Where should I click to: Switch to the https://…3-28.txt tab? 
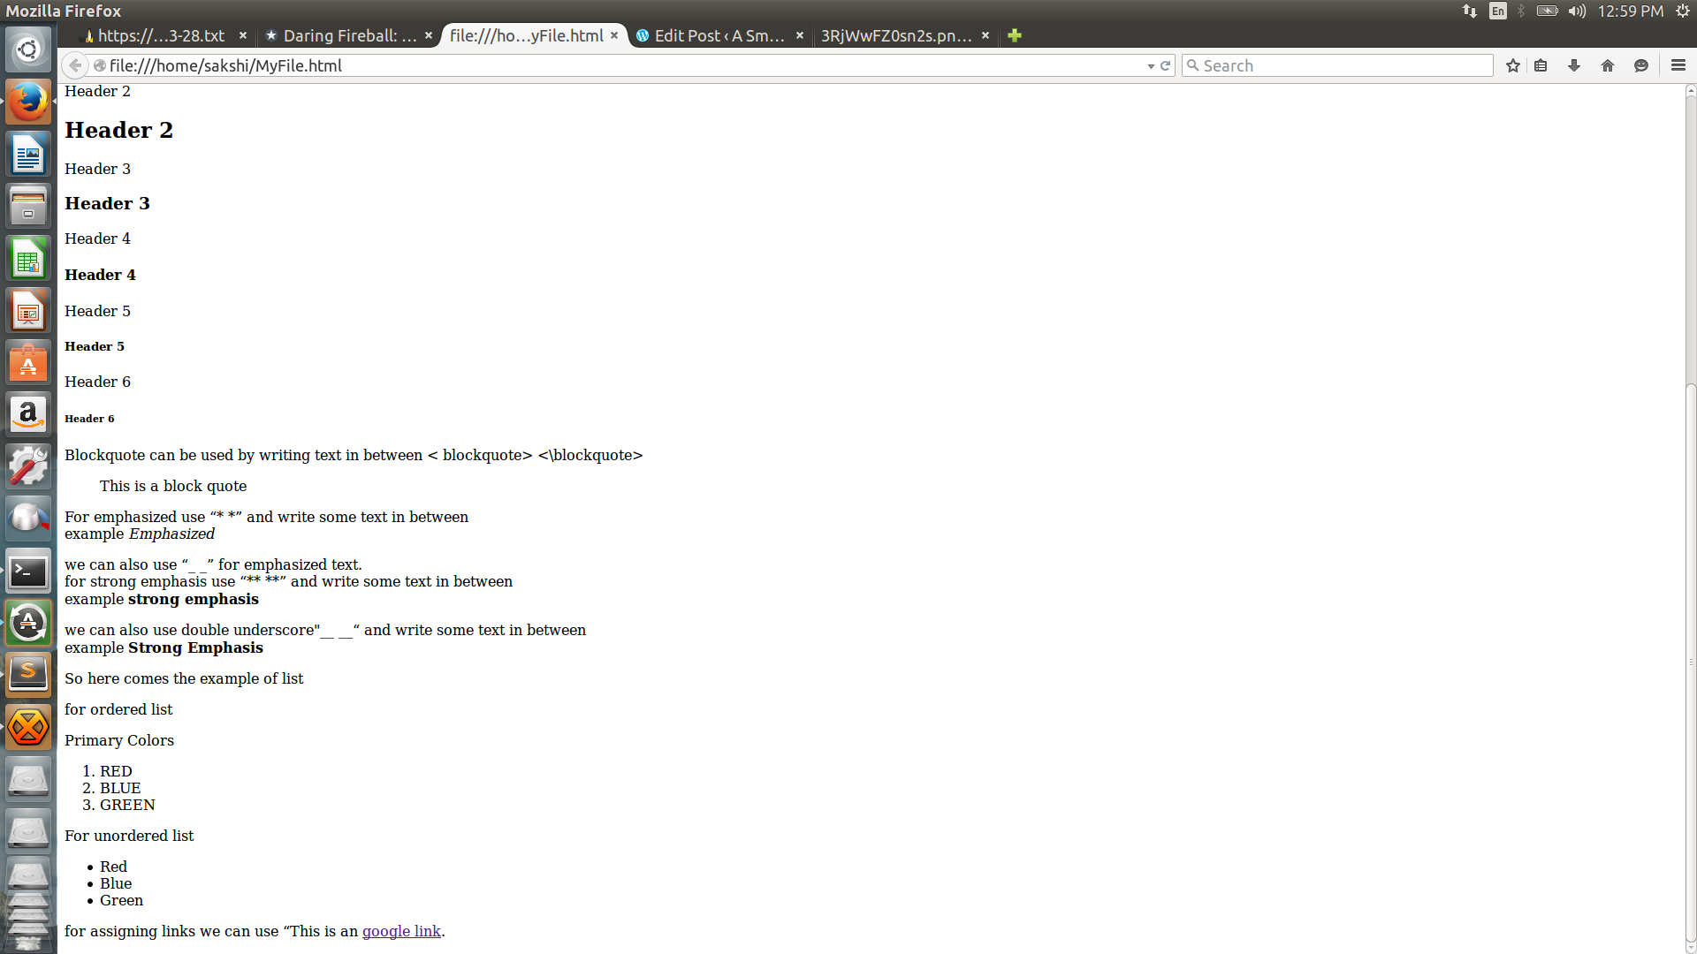click(159, 35)
